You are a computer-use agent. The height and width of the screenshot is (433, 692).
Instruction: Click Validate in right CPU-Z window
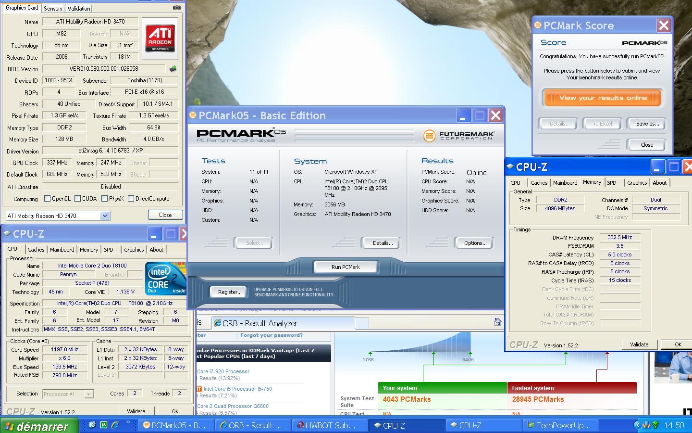pos(639,344)
